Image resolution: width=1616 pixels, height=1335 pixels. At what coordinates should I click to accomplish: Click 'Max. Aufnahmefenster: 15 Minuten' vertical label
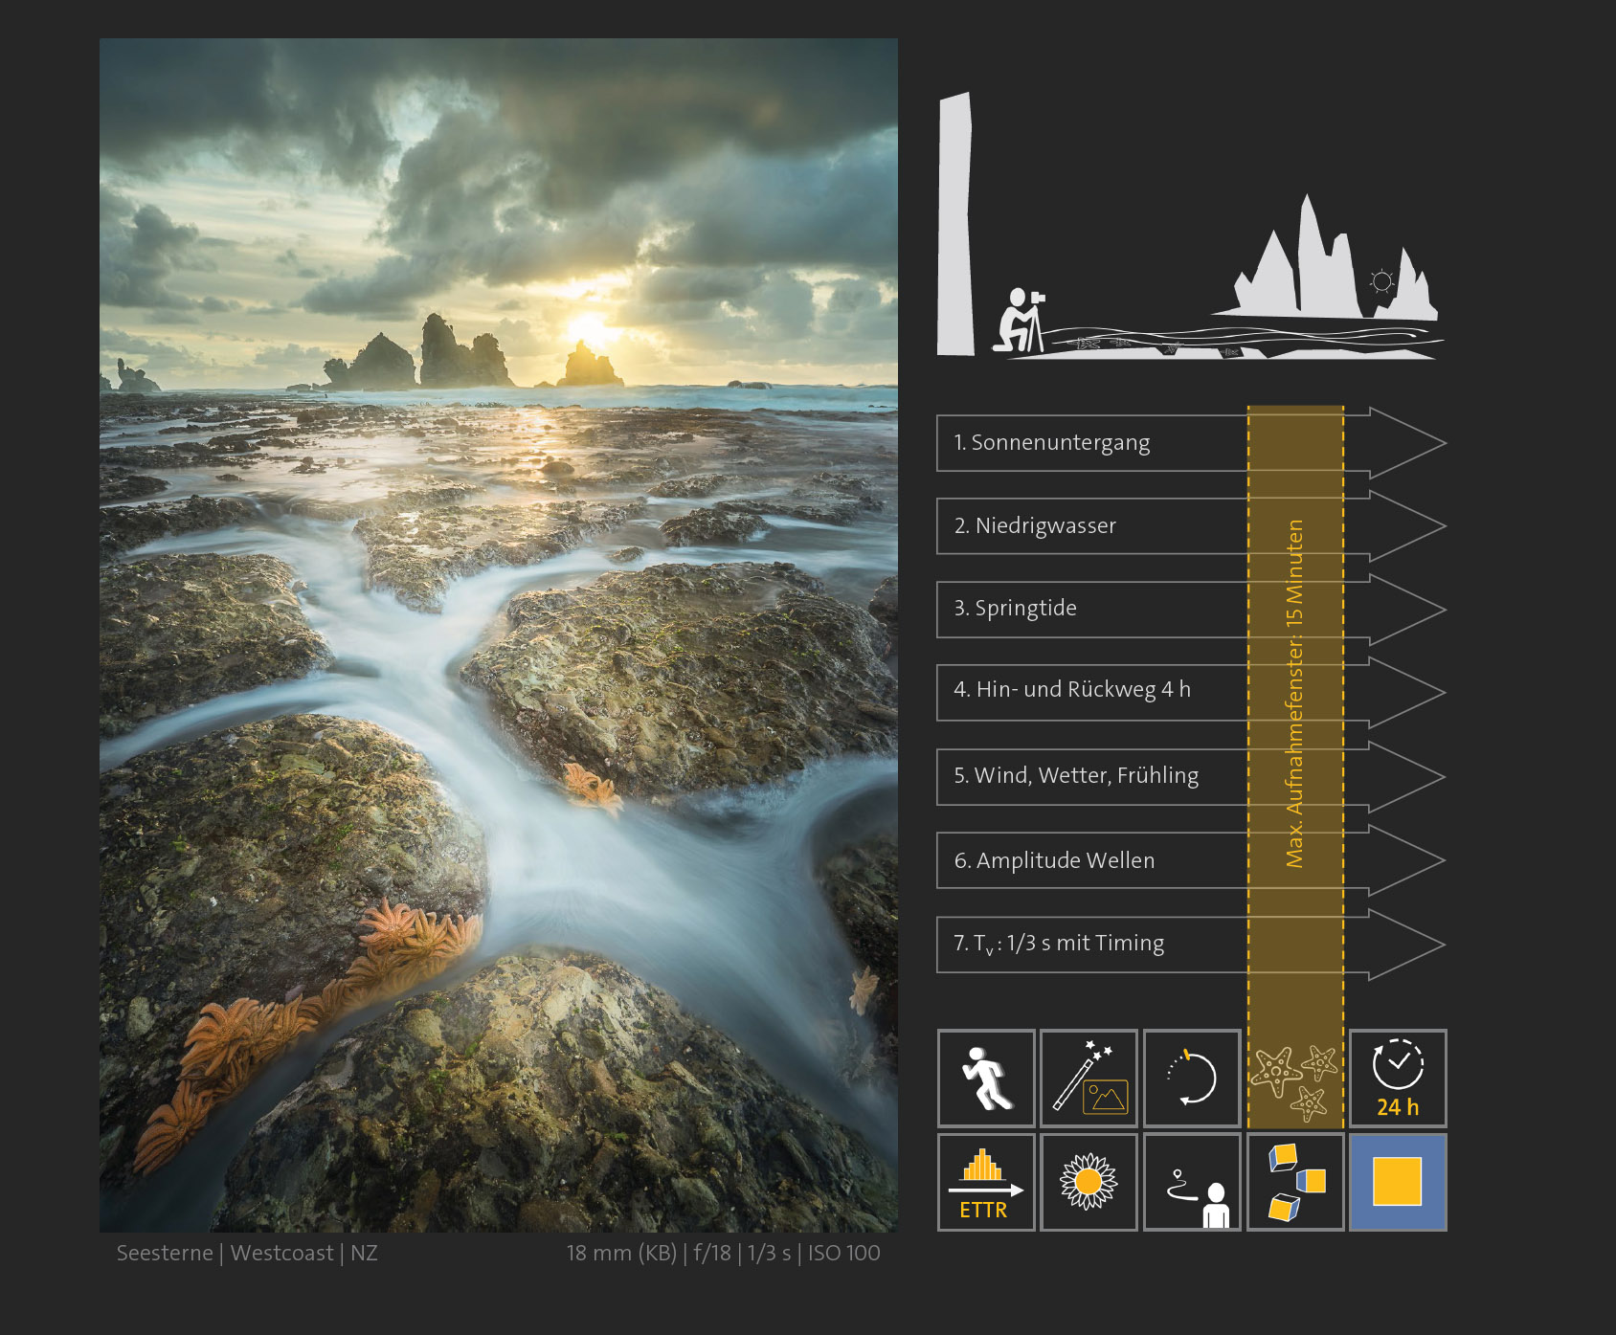pyautogui.click(x=1295, y=694)
